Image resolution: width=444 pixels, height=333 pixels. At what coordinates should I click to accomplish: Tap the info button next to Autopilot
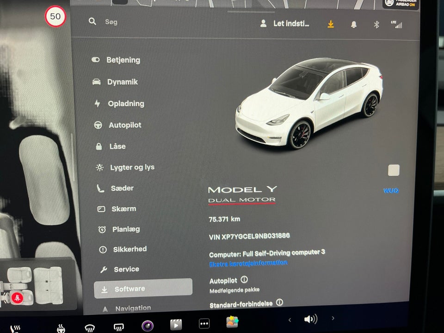[x=245, y=280]
